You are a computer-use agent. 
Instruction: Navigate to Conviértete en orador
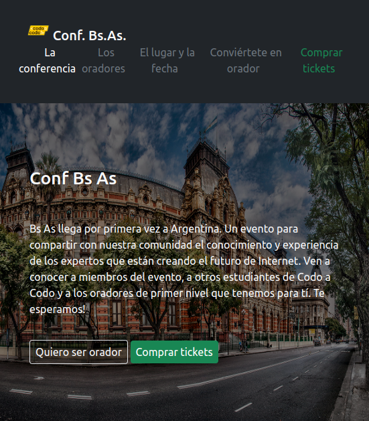246,60
